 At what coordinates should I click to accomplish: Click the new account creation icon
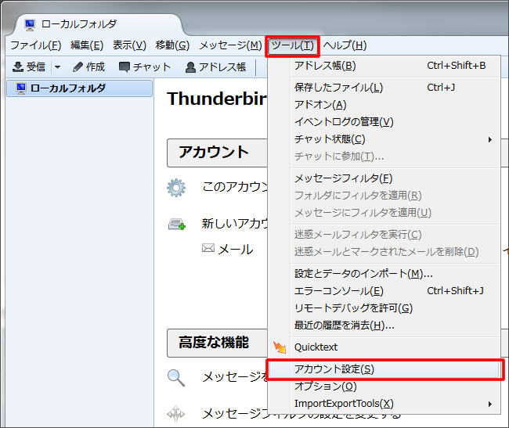click(176, 225)
